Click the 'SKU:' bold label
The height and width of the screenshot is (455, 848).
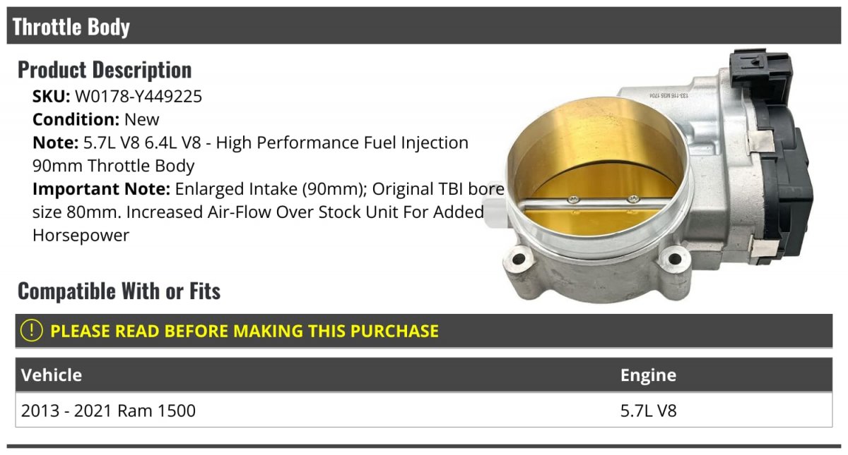pos(52,96)
